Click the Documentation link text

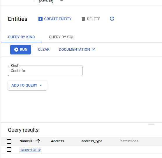[74, 50]
